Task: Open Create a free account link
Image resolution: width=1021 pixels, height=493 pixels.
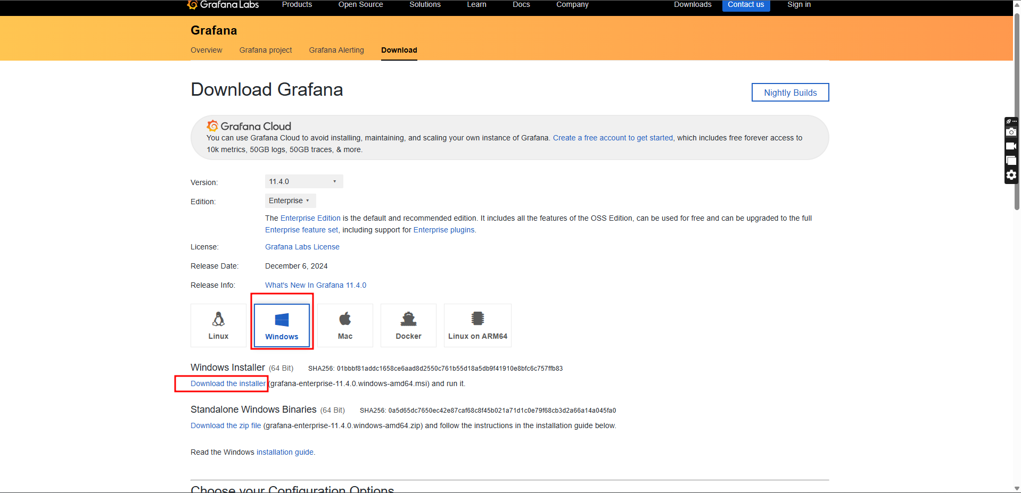Action: coord(613,138)
